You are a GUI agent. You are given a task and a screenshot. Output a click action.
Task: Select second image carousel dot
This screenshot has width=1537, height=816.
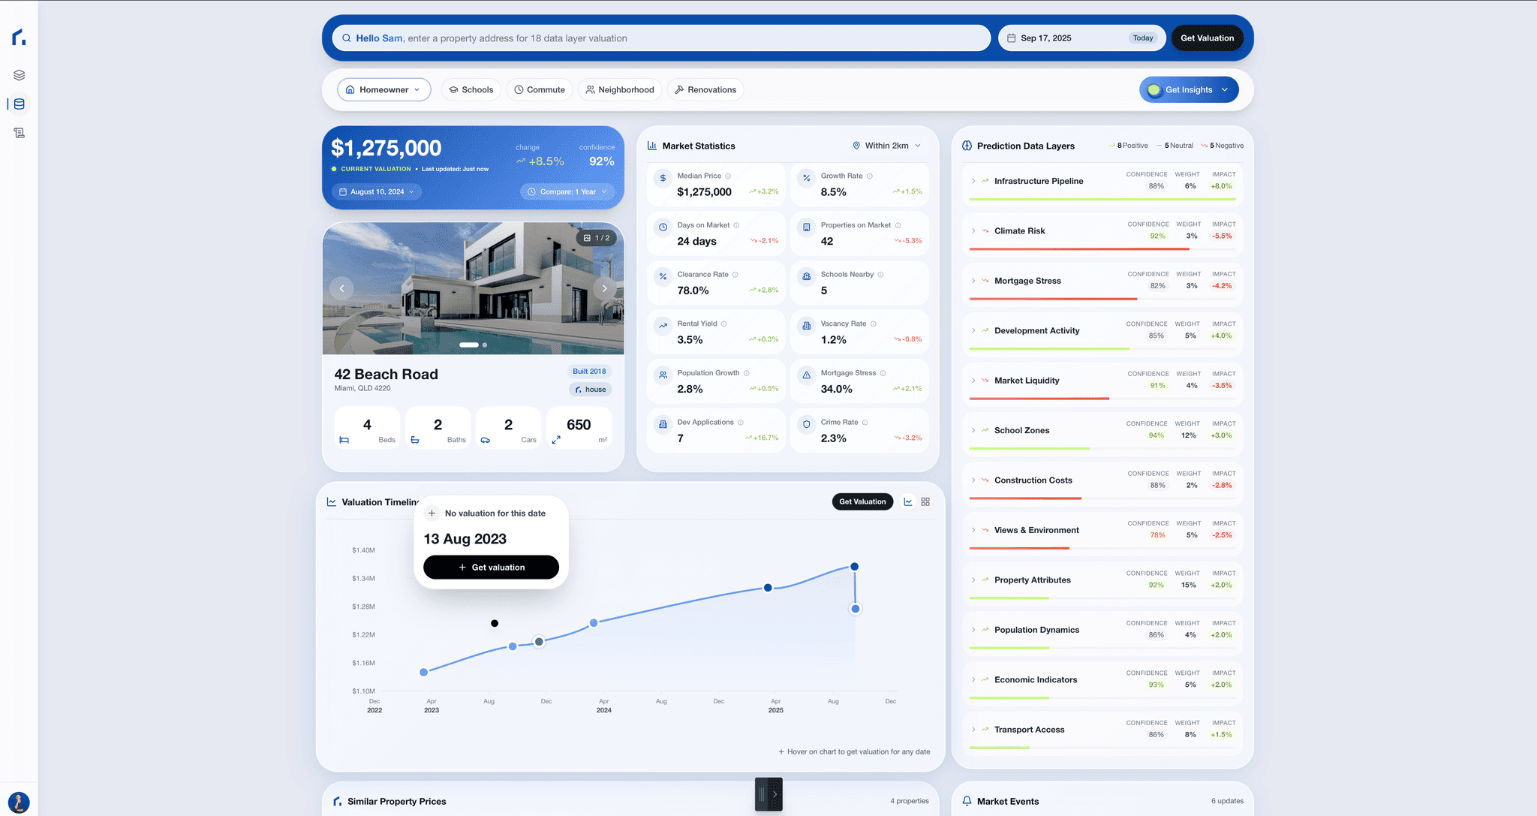pos(485,345)
